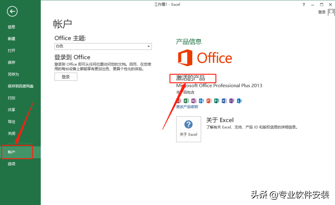Click the Access product icon
This screenshot has width=335, height=205.
pyautogui.click(x=179, y=101)
